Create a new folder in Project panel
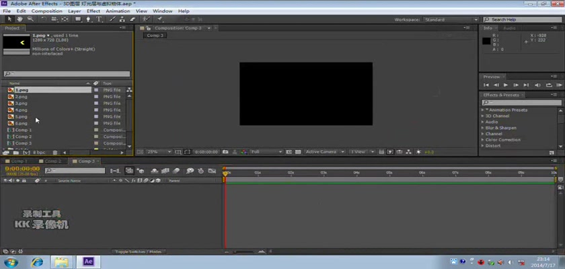 [x=16, y=153]
